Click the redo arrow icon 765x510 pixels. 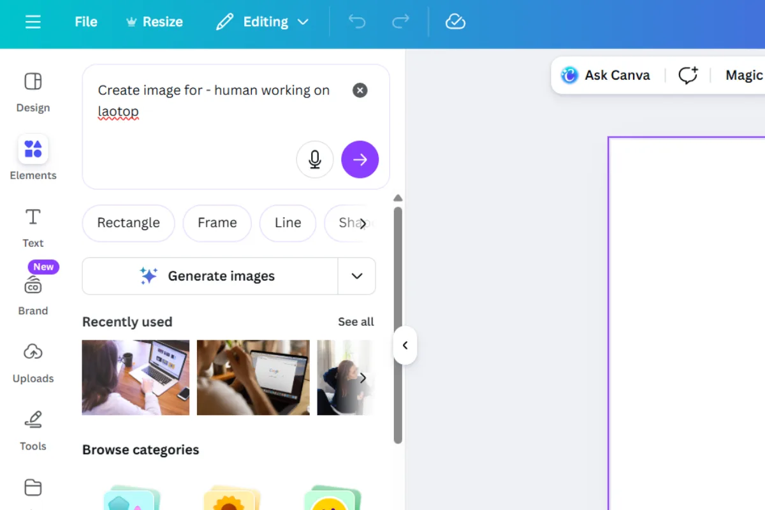(401, 21)
